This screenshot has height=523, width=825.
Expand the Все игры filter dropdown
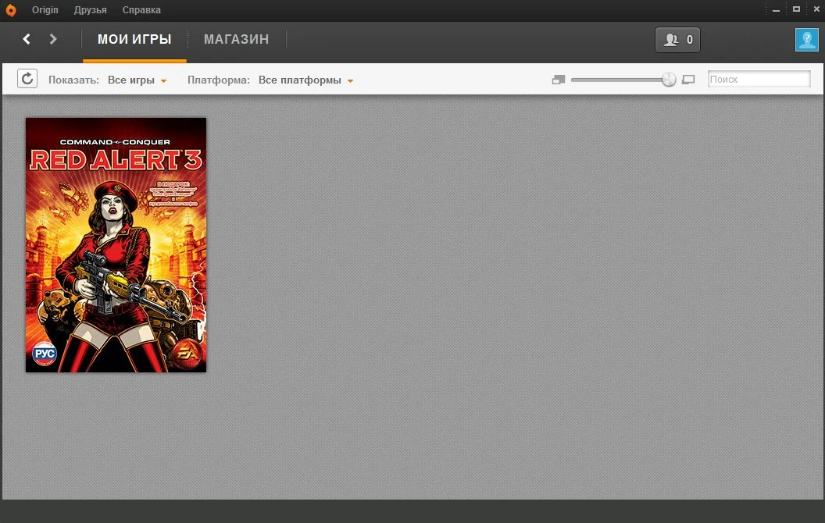pyautogui.click(x=137, y=80)
